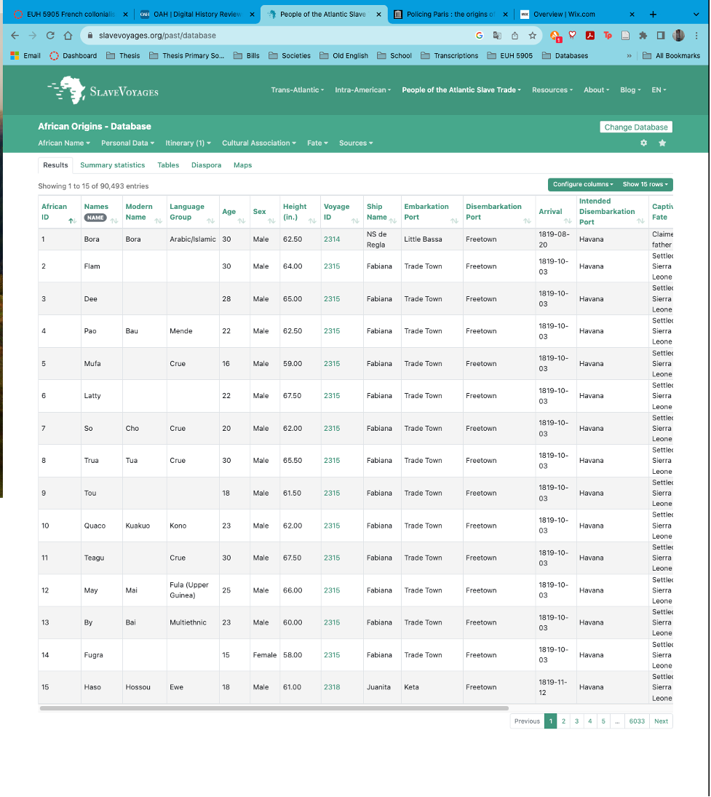
Task: Switch to the OAH Digital History Review tab
Action: (197, 15)
